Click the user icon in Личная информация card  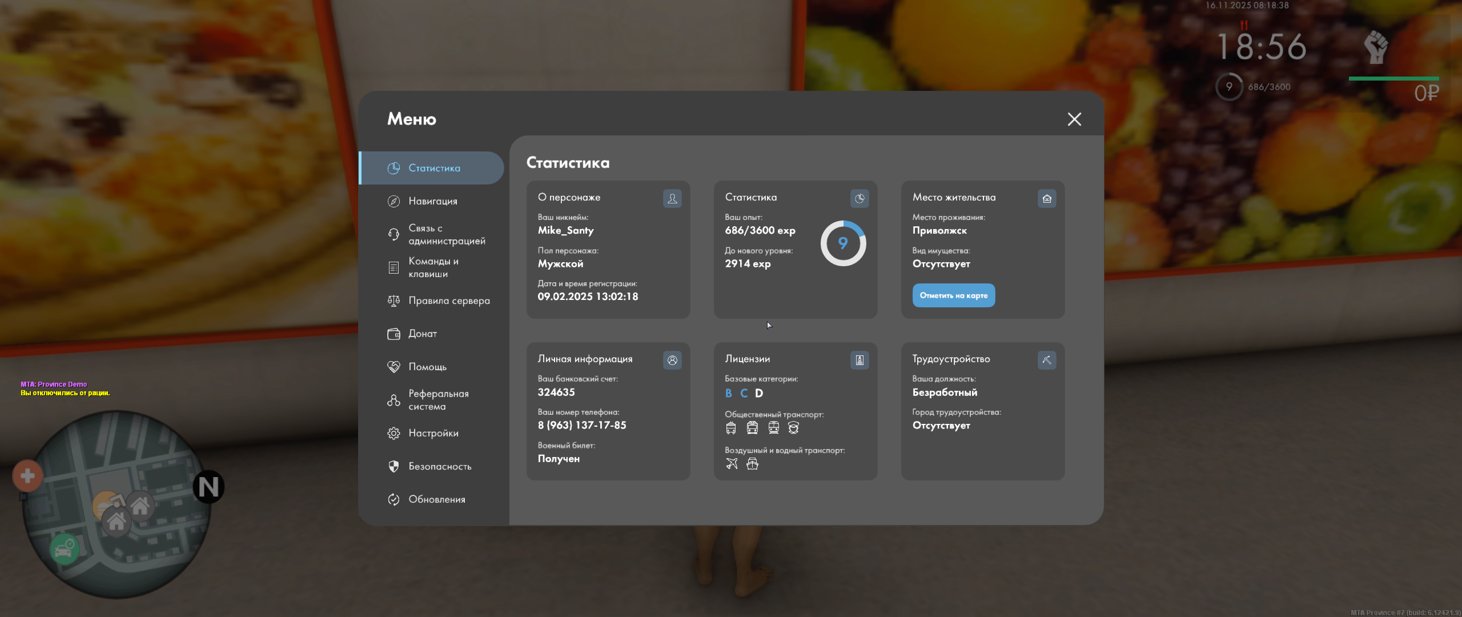click(x=672, y=360)
